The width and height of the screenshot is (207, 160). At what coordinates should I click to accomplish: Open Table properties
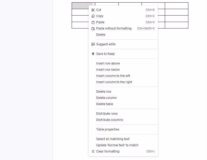tap(108, 129)
